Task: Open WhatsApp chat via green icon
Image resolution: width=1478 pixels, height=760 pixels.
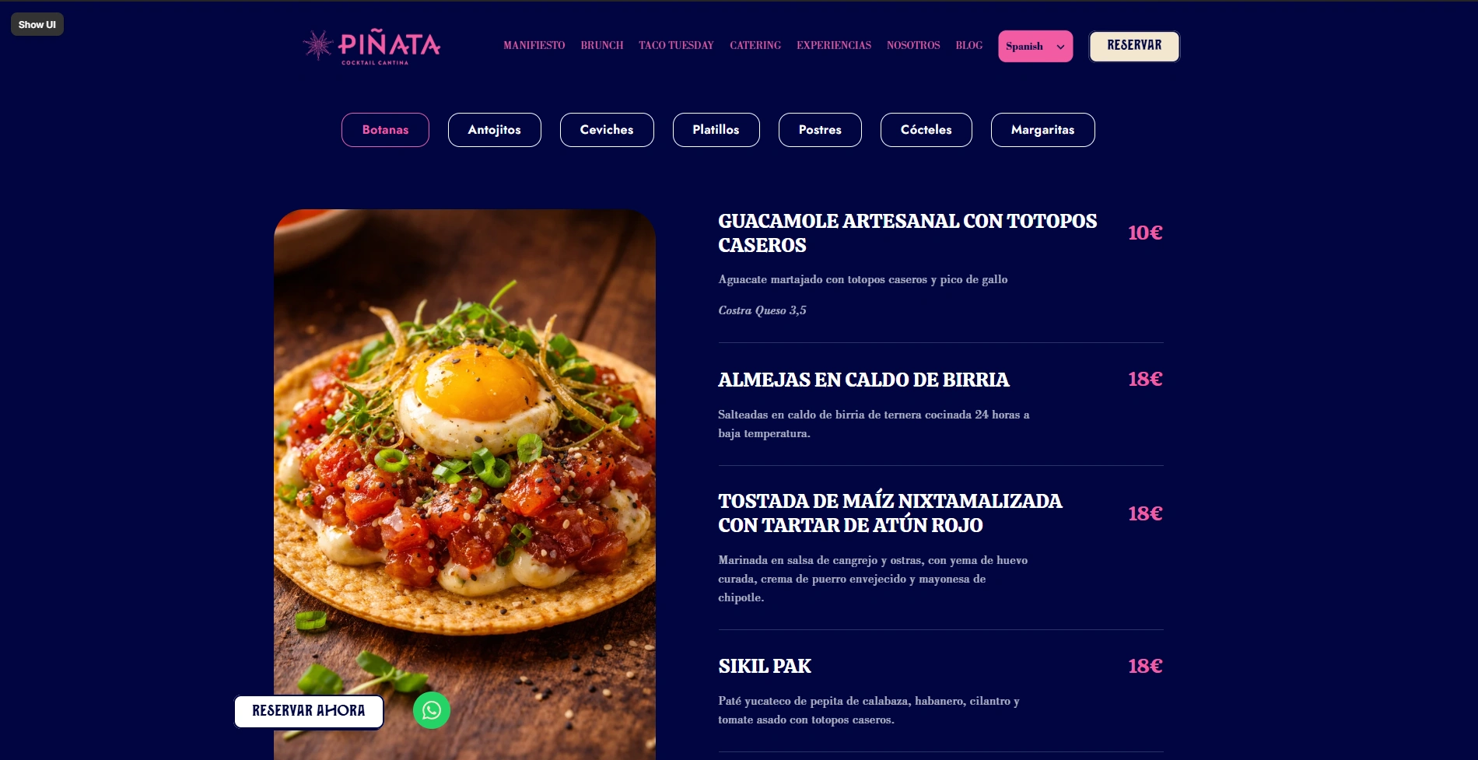Action: point(432,710)
